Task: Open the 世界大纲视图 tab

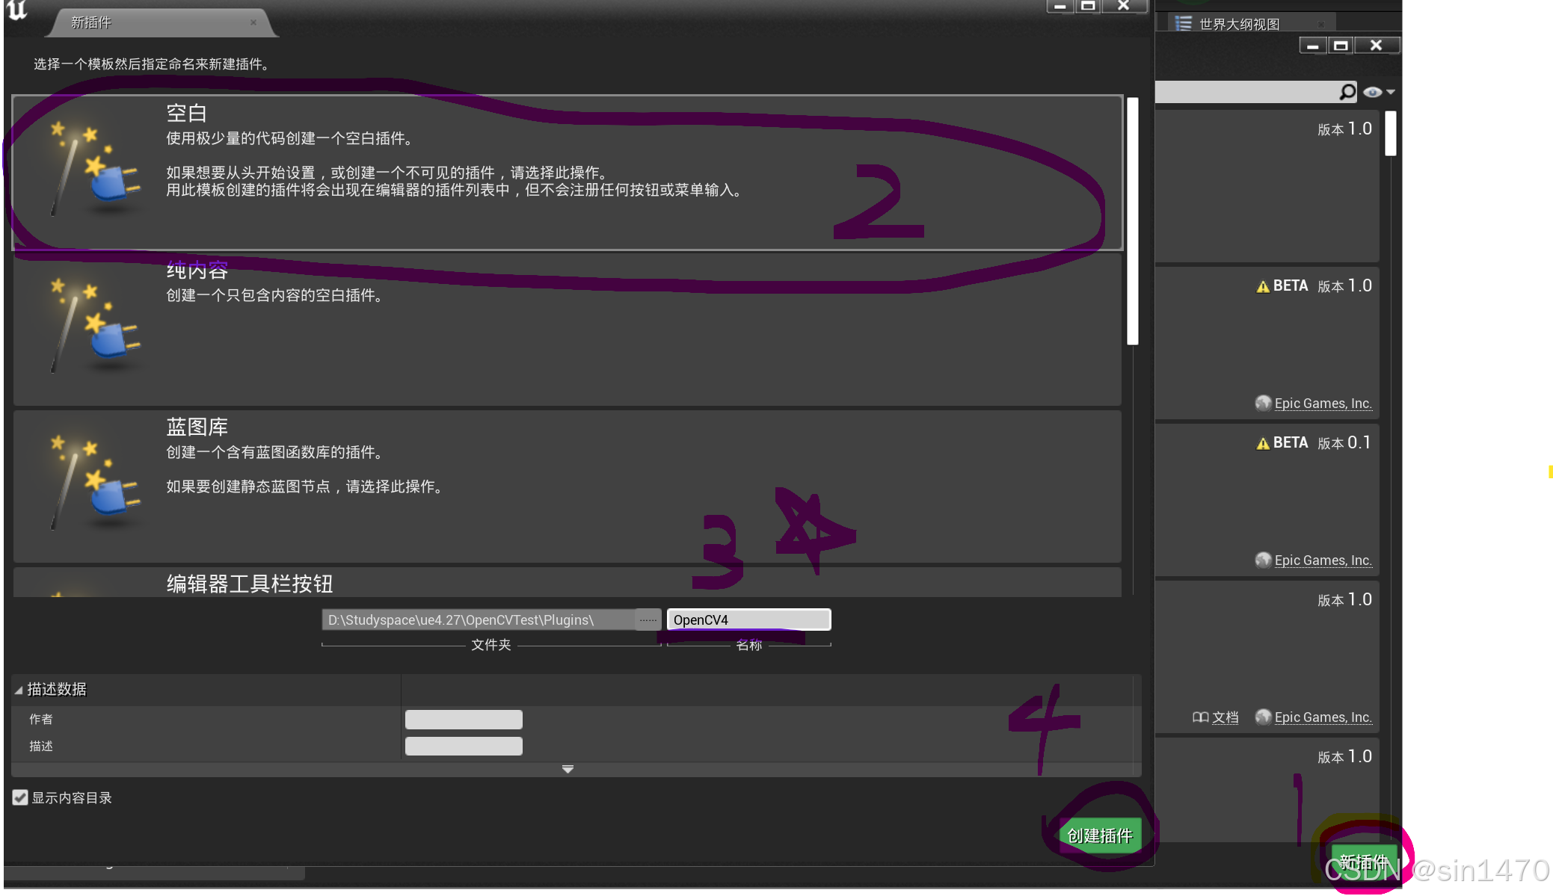Action: coord(1239,24)
